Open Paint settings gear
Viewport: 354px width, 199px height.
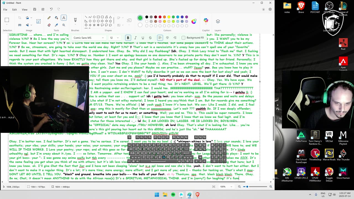tap(270, 9)
